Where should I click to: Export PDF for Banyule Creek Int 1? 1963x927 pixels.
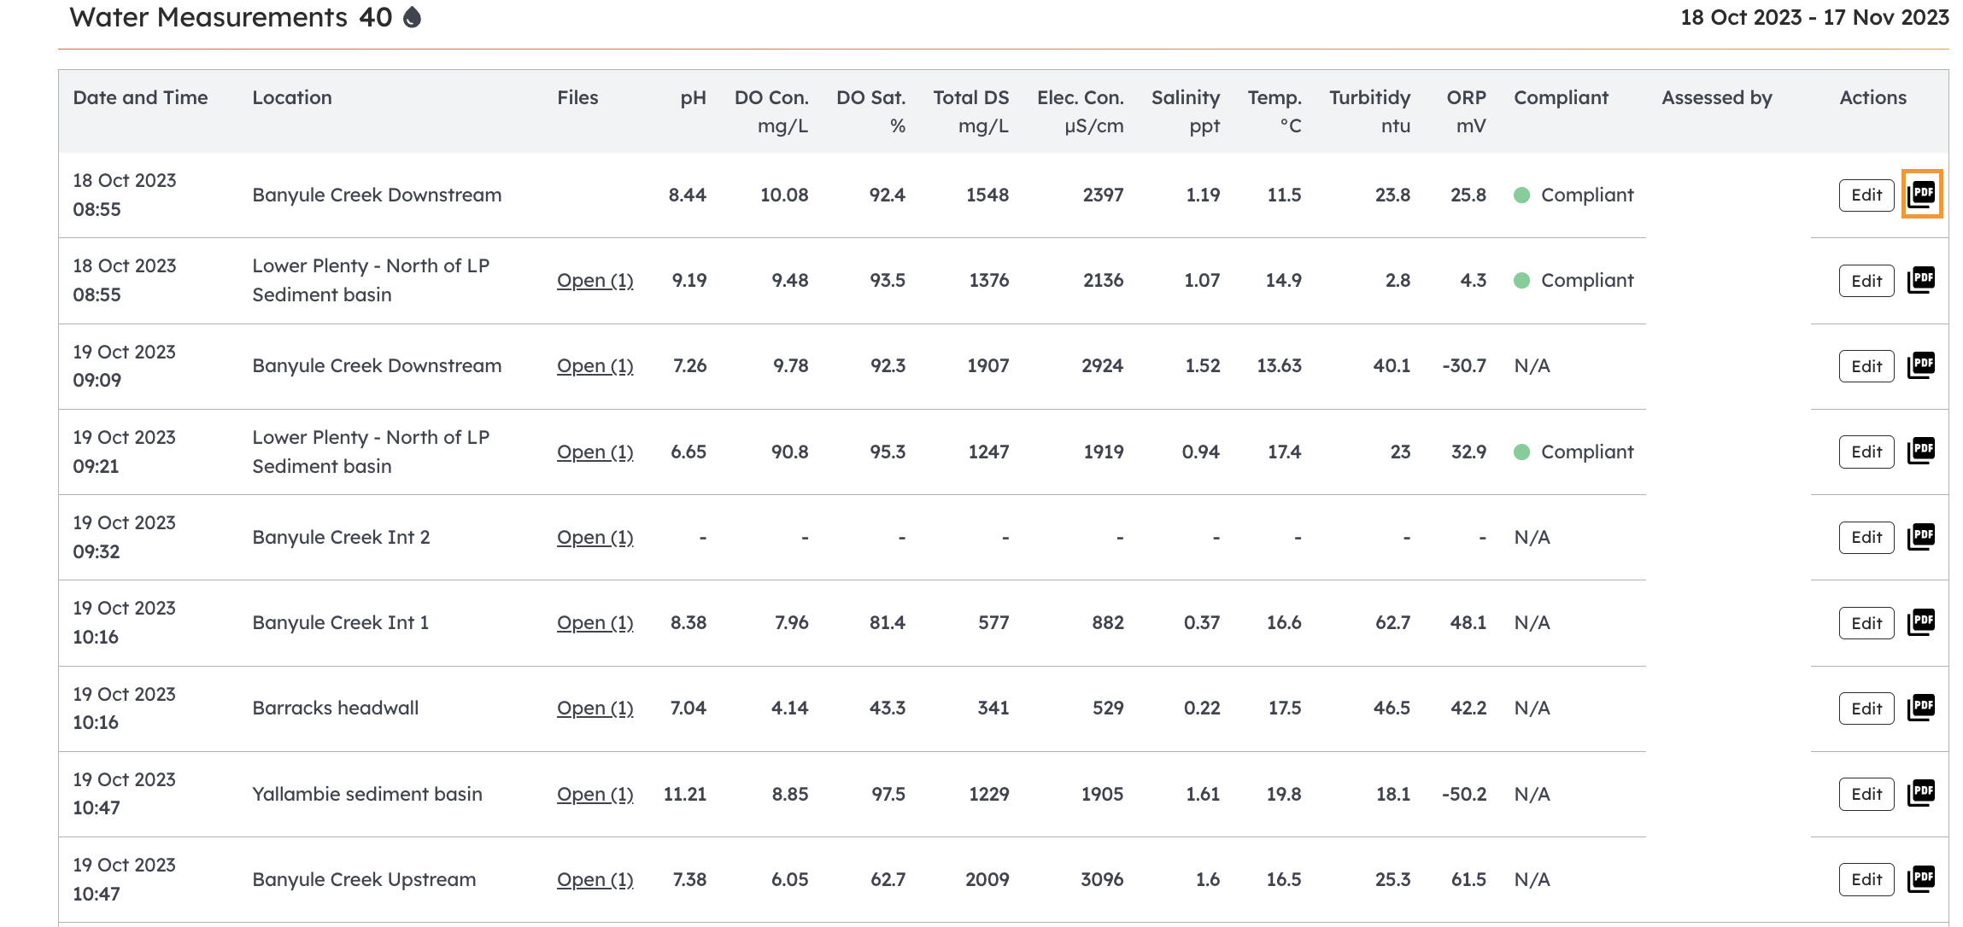click(1921, 622)
